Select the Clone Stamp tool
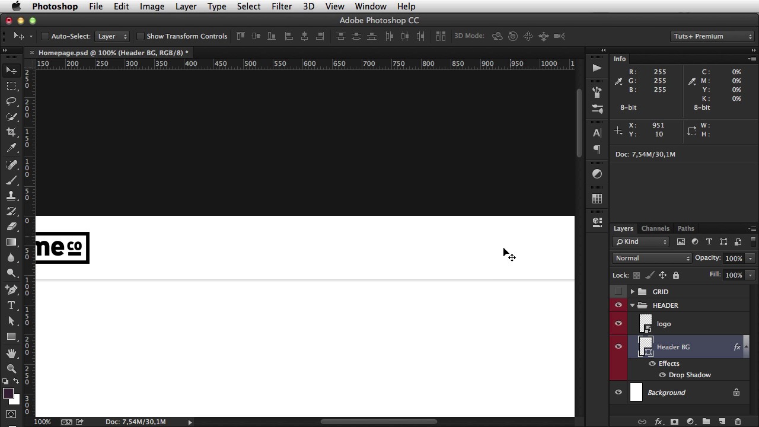Screen dimensions: 759x427 click(11, 196)
